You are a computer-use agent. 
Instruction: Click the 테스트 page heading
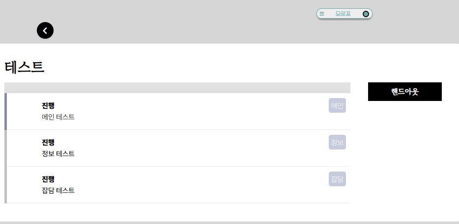tap(24, 67)
